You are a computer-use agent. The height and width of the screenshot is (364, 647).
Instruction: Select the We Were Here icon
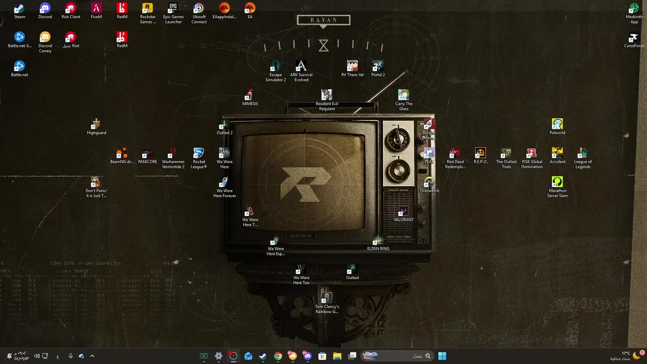(224, 158)
